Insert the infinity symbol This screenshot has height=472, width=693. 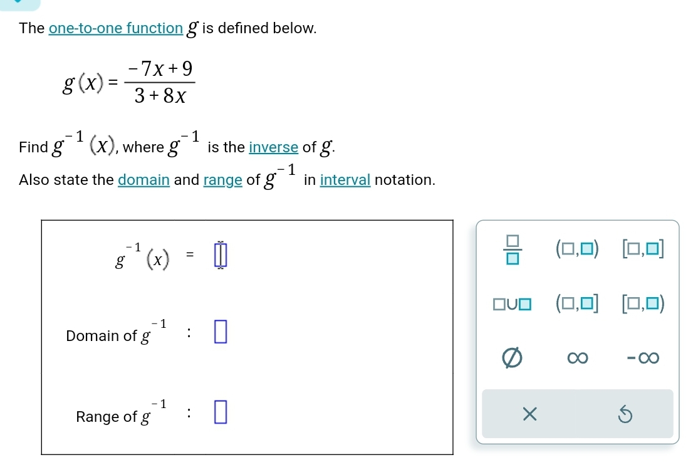[x=577, y=358]
